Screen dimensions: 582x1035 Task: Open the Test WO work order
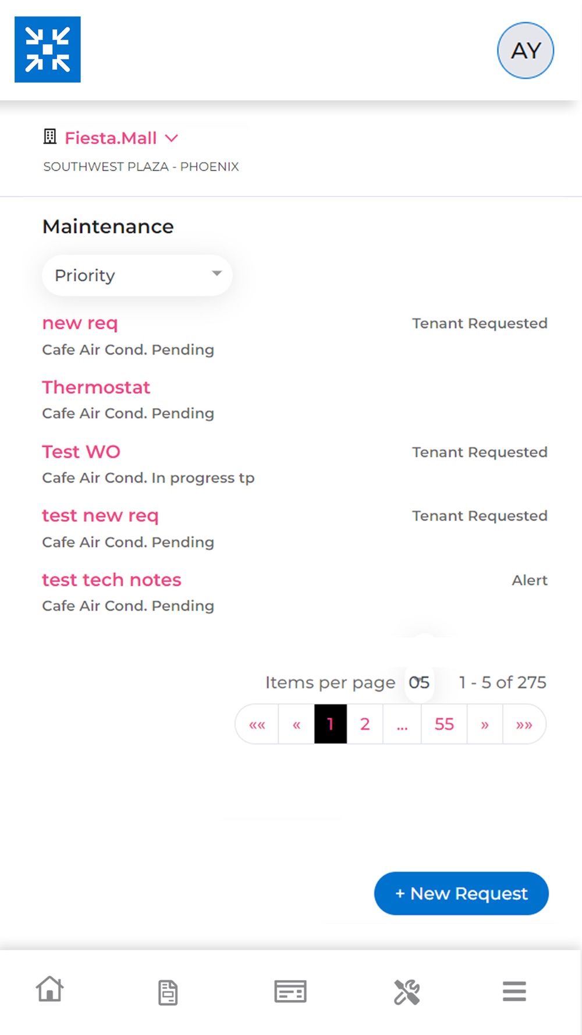pos(81,452)
